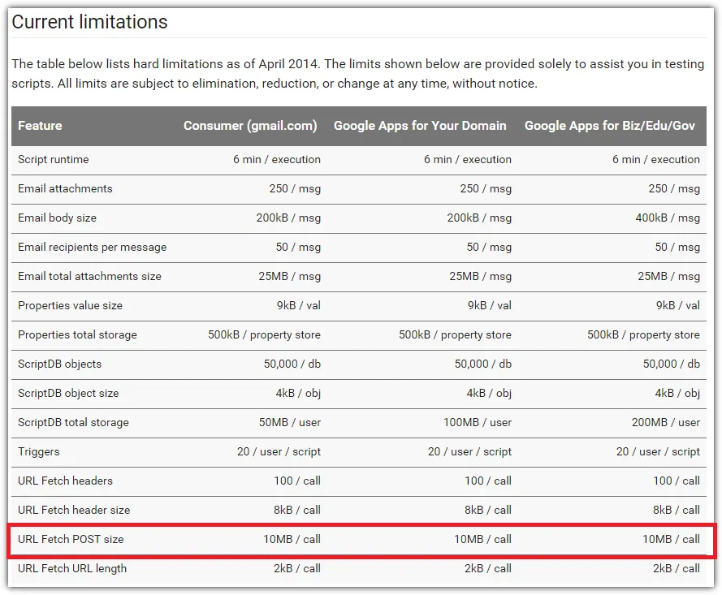Viewport: 722px width, 595px height.
Task: Click the Google Apps for Your Domain header
Action: [x=420, y=126]
